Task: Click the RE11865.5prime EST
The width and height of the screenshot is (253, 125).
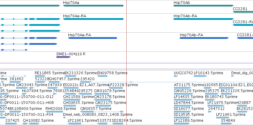Action: point(40,76)
